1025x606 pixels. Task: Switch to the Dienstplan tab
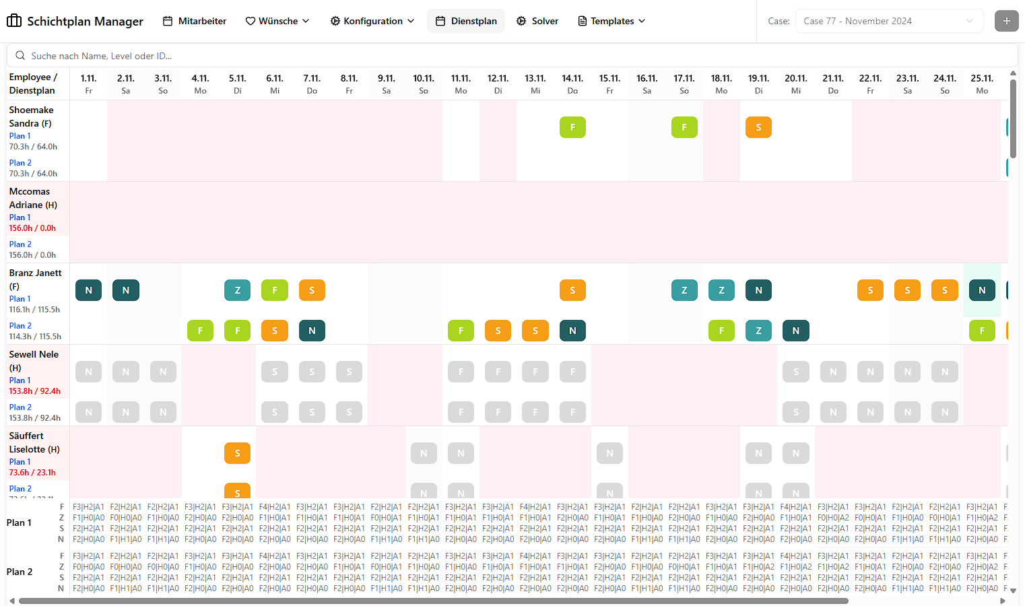coord(466,21)
